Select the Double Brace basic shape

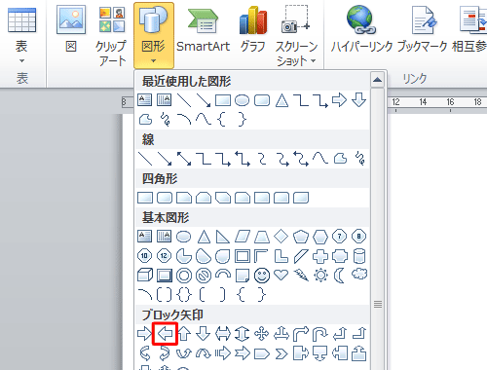click(184, 295)
